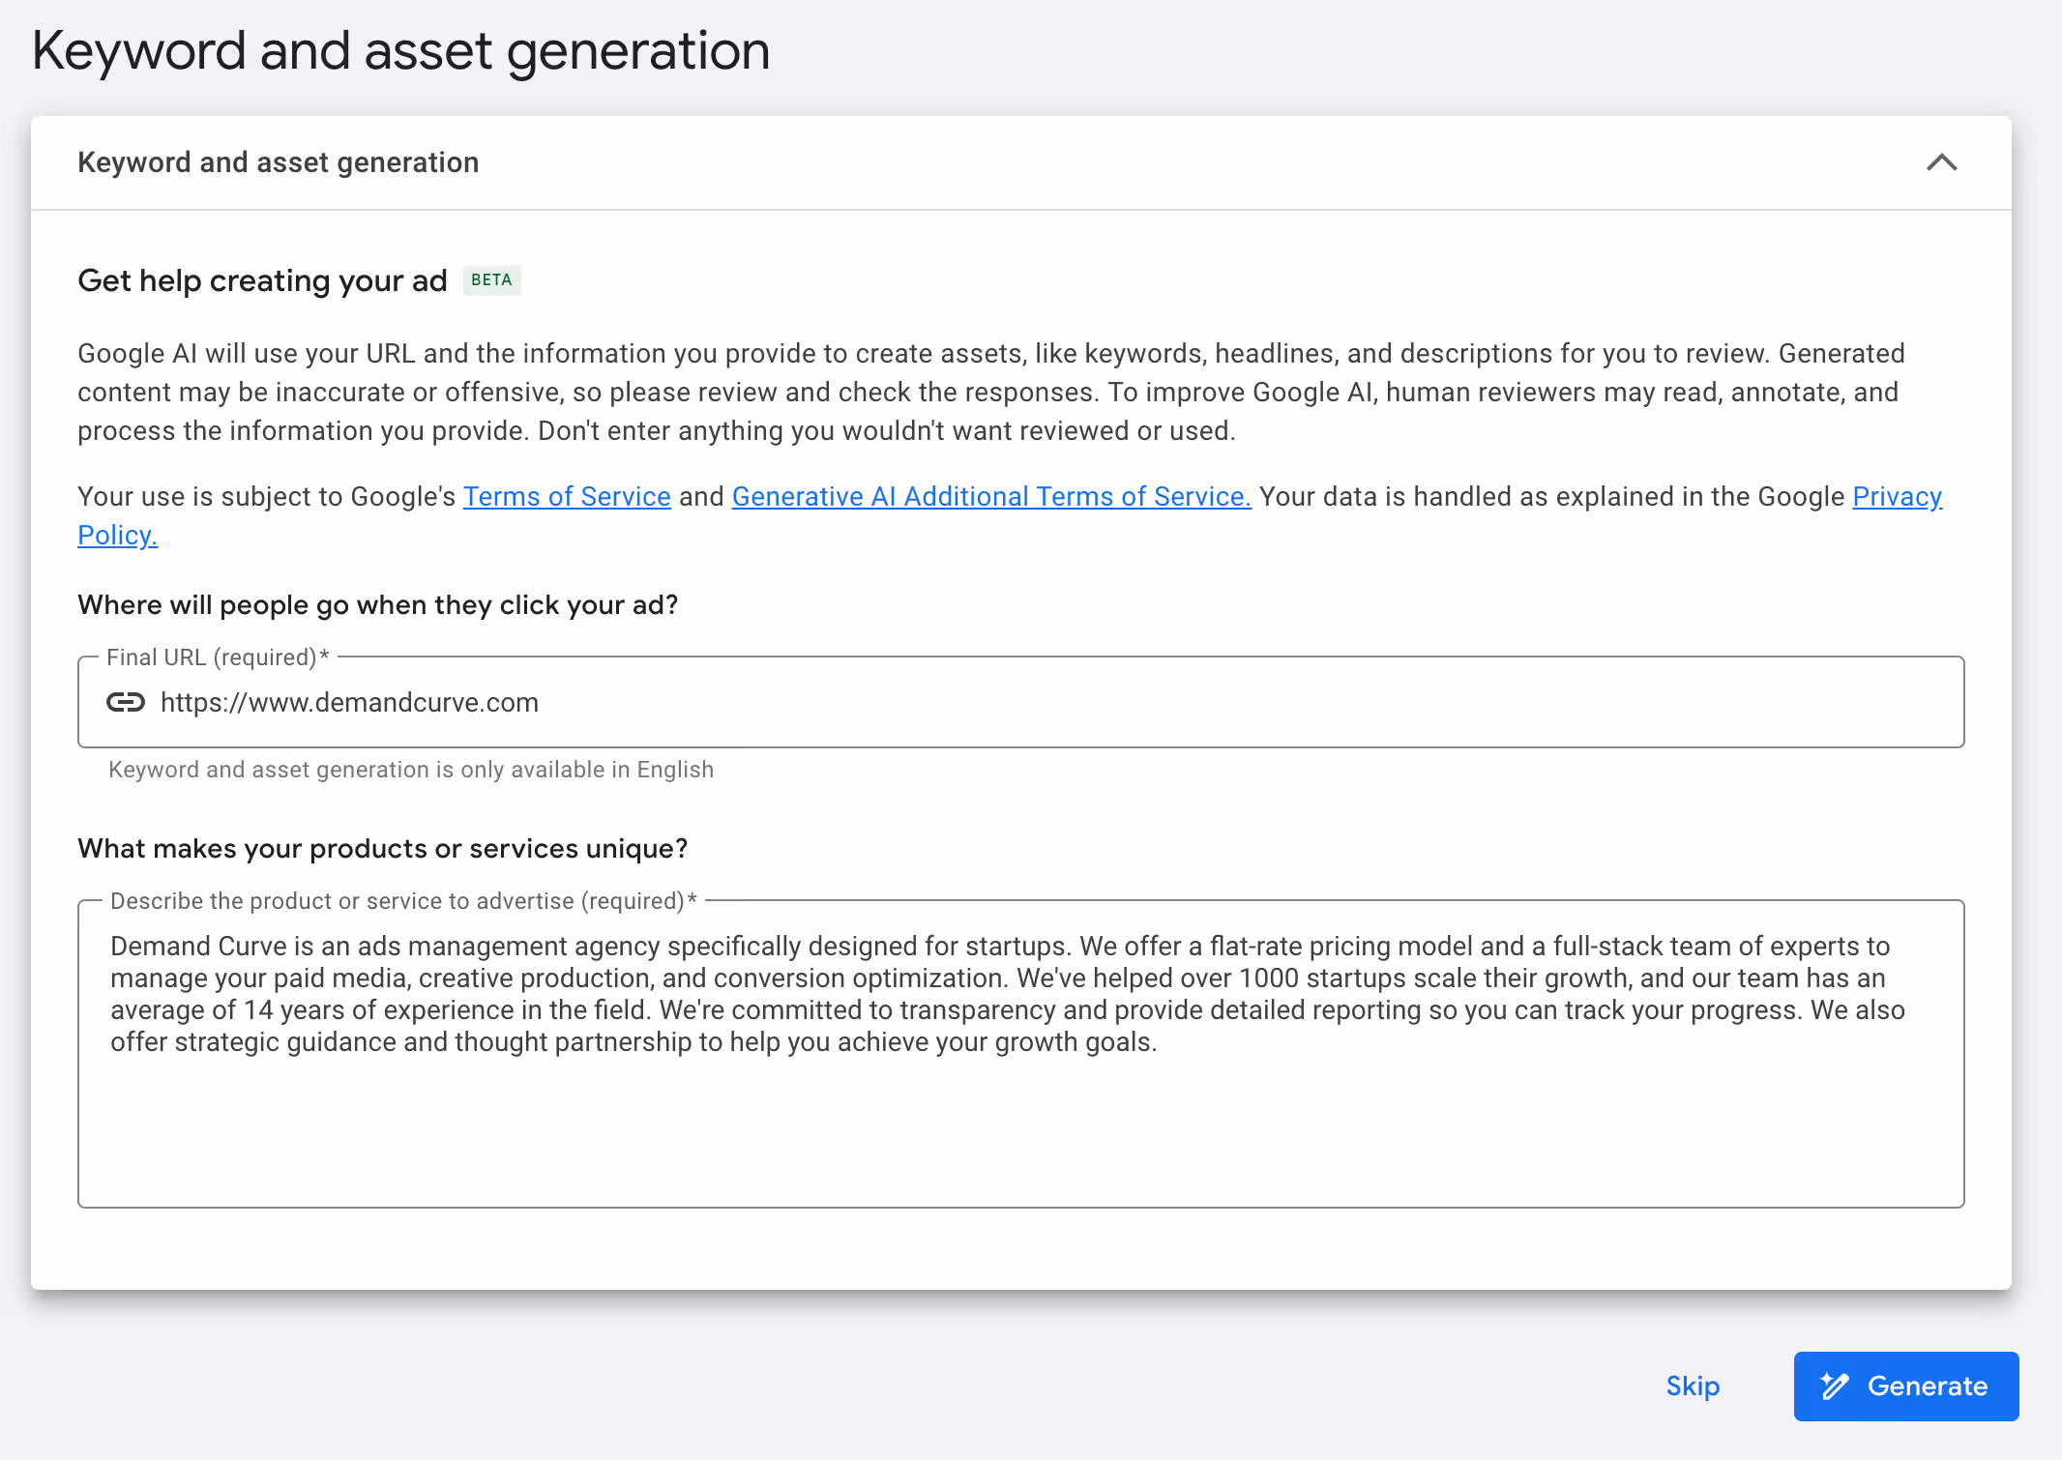Click the 'only available in English' note
2062x1460 pixels.
[411, 770]
